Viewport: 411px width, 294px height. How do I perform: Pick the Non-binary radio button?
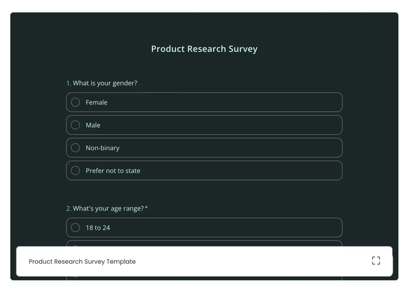point(76,148)
